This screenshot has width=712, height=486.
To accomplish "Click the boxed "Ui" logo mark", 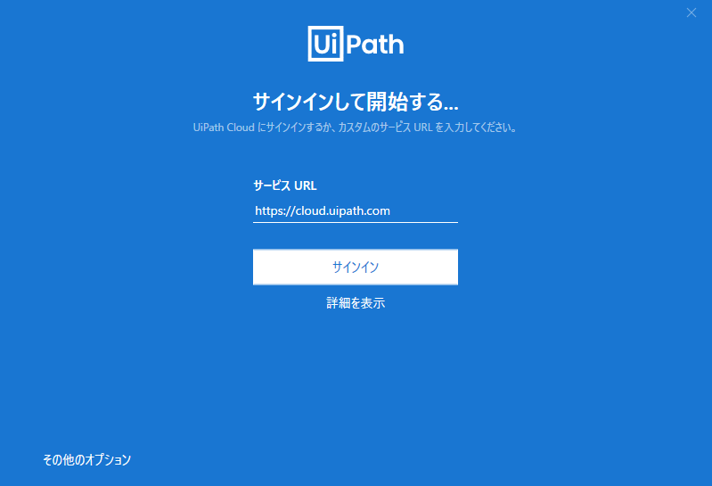I will [x=323, y=44].
